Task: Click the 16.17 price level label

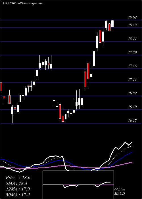Action: [132, 121]
